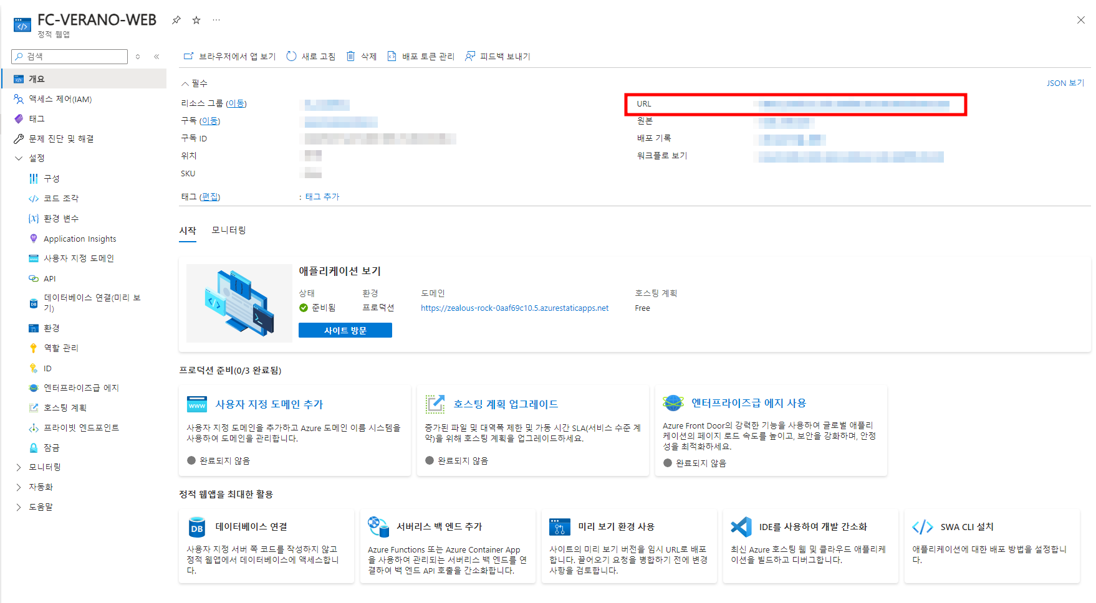Toggle sidebar sort arrows next to search
This screenshot has height=603, width=1096.
click(138, 57)
